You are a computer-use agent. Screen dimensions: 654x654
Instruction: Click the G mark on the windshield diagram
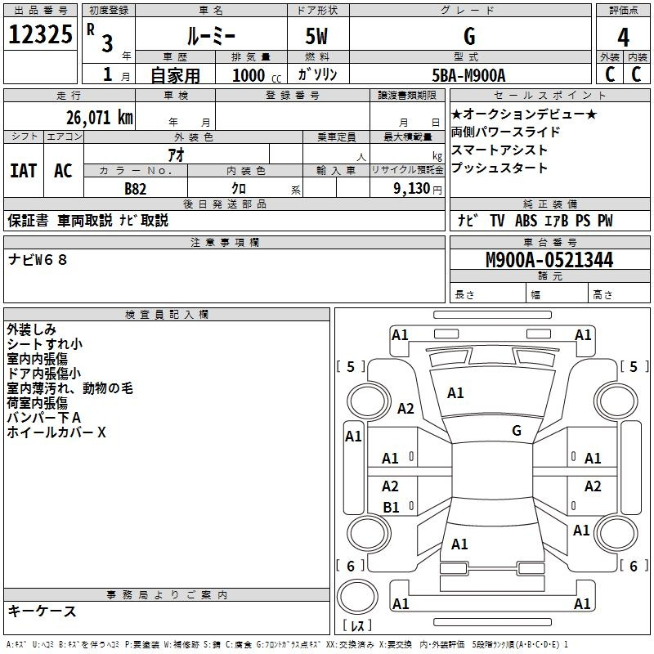point(517,430)
